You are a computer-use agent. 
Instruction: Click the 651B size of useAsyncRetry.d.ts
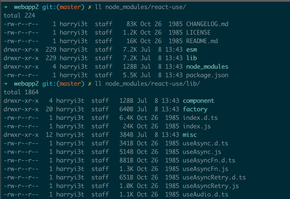pos(126,177)
